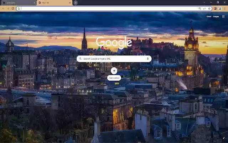This screenshot has height=143, width=228.
Task: Share this page via address bar icon
Action: click(x=204, y=9)
